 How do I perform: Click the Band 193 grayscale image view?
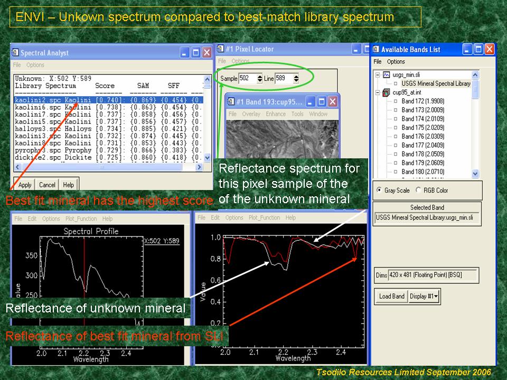pyautogui.click(x=282, y=139)
